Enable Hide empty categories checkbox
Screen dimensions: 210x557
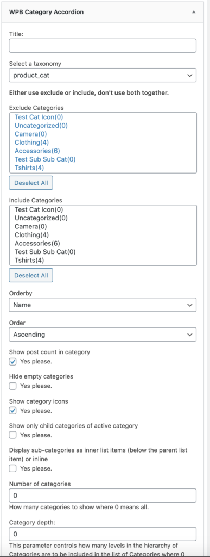[12, 386]
